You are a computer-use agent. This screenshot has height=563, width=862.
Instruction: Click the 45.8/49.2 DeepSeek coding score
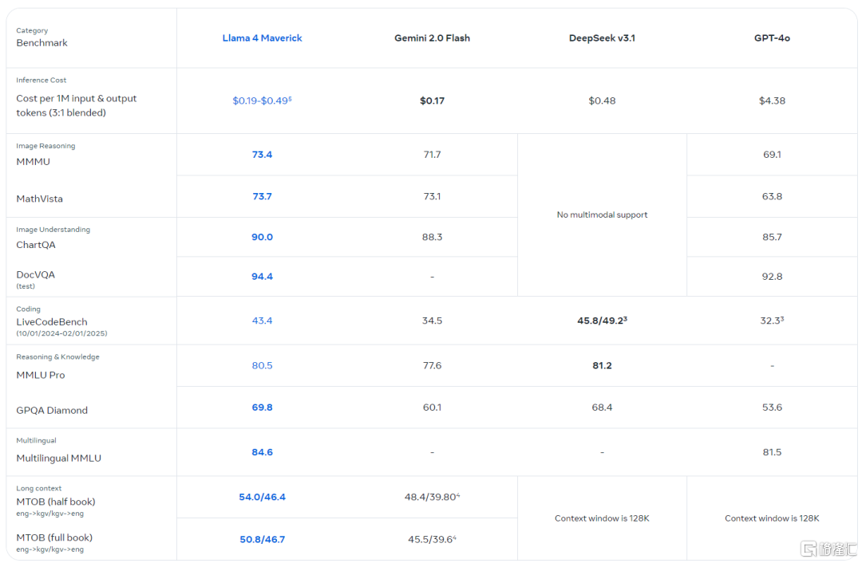[602, 321]
